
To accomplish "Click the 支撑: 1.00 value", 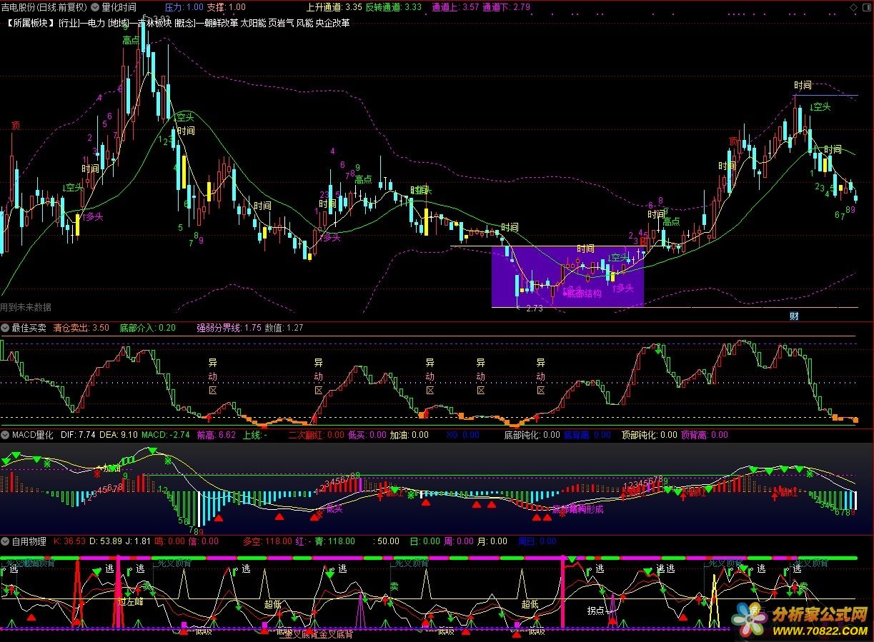I will pos(226,7).
